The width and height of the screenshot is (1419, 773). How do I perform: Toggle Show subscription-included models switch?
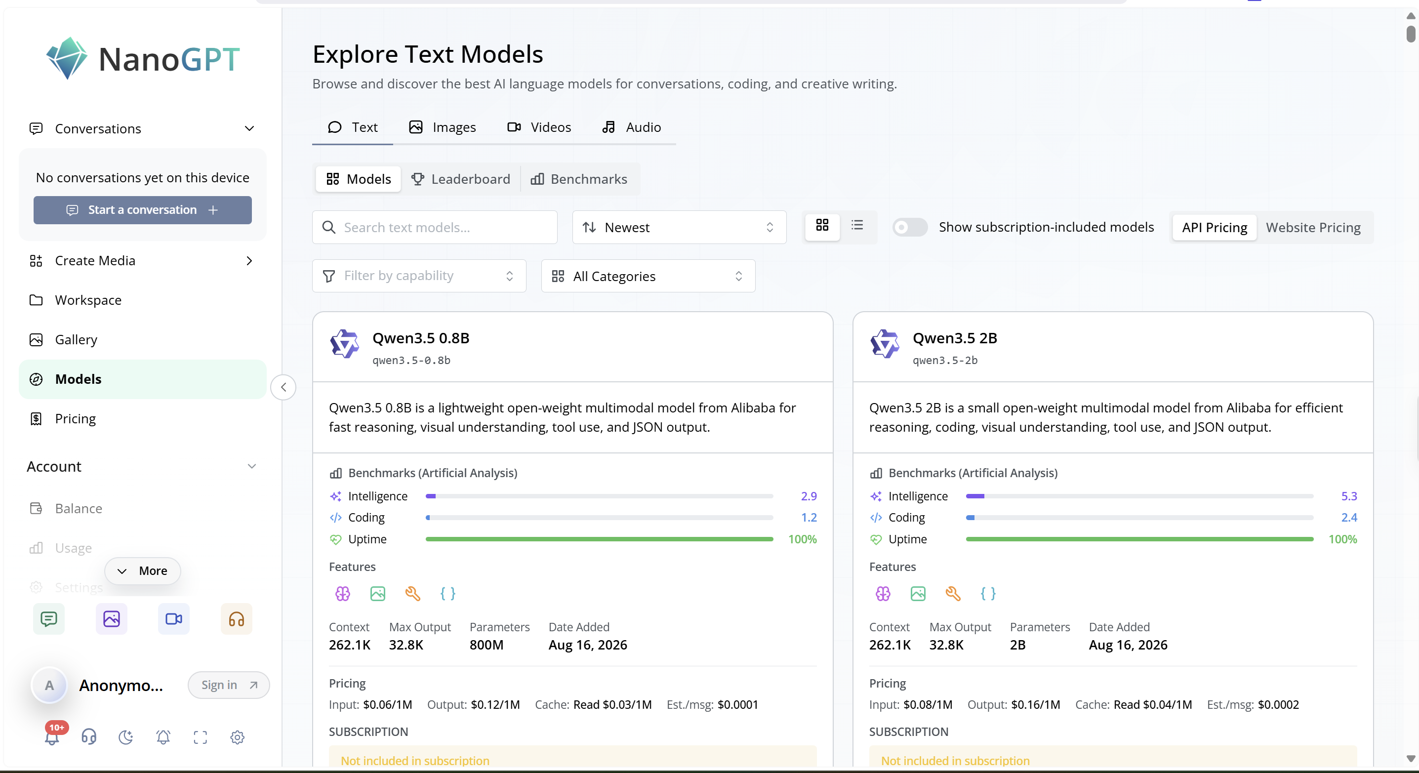click(x=909, y=227)
